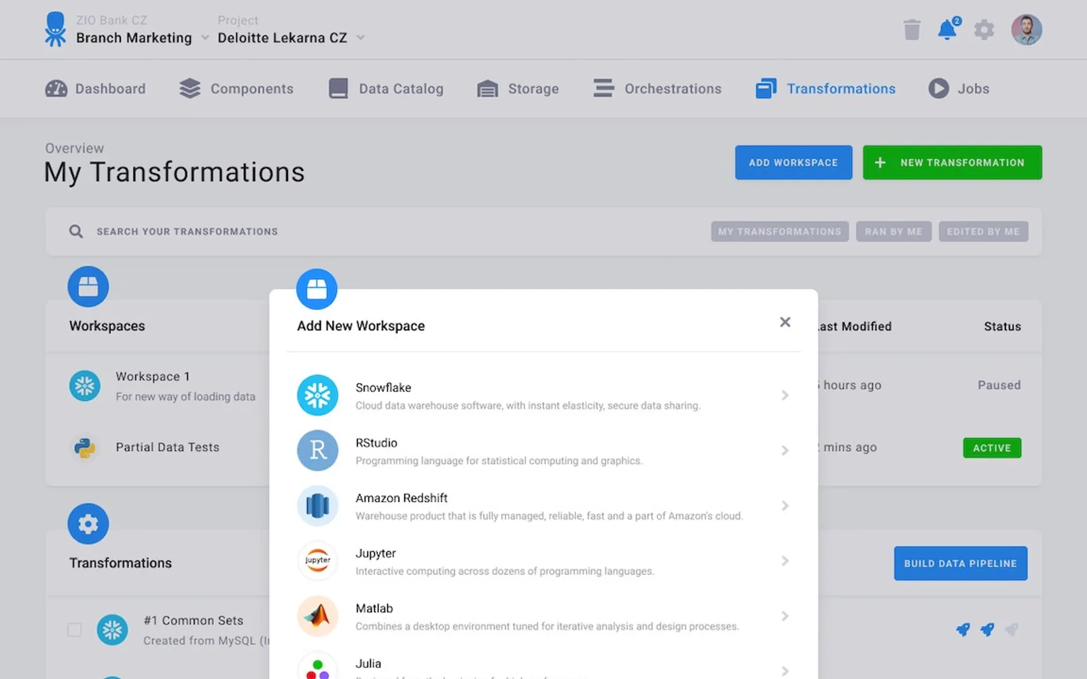
Task: Go to the Dashboard tab
Action: pos(95,89)
